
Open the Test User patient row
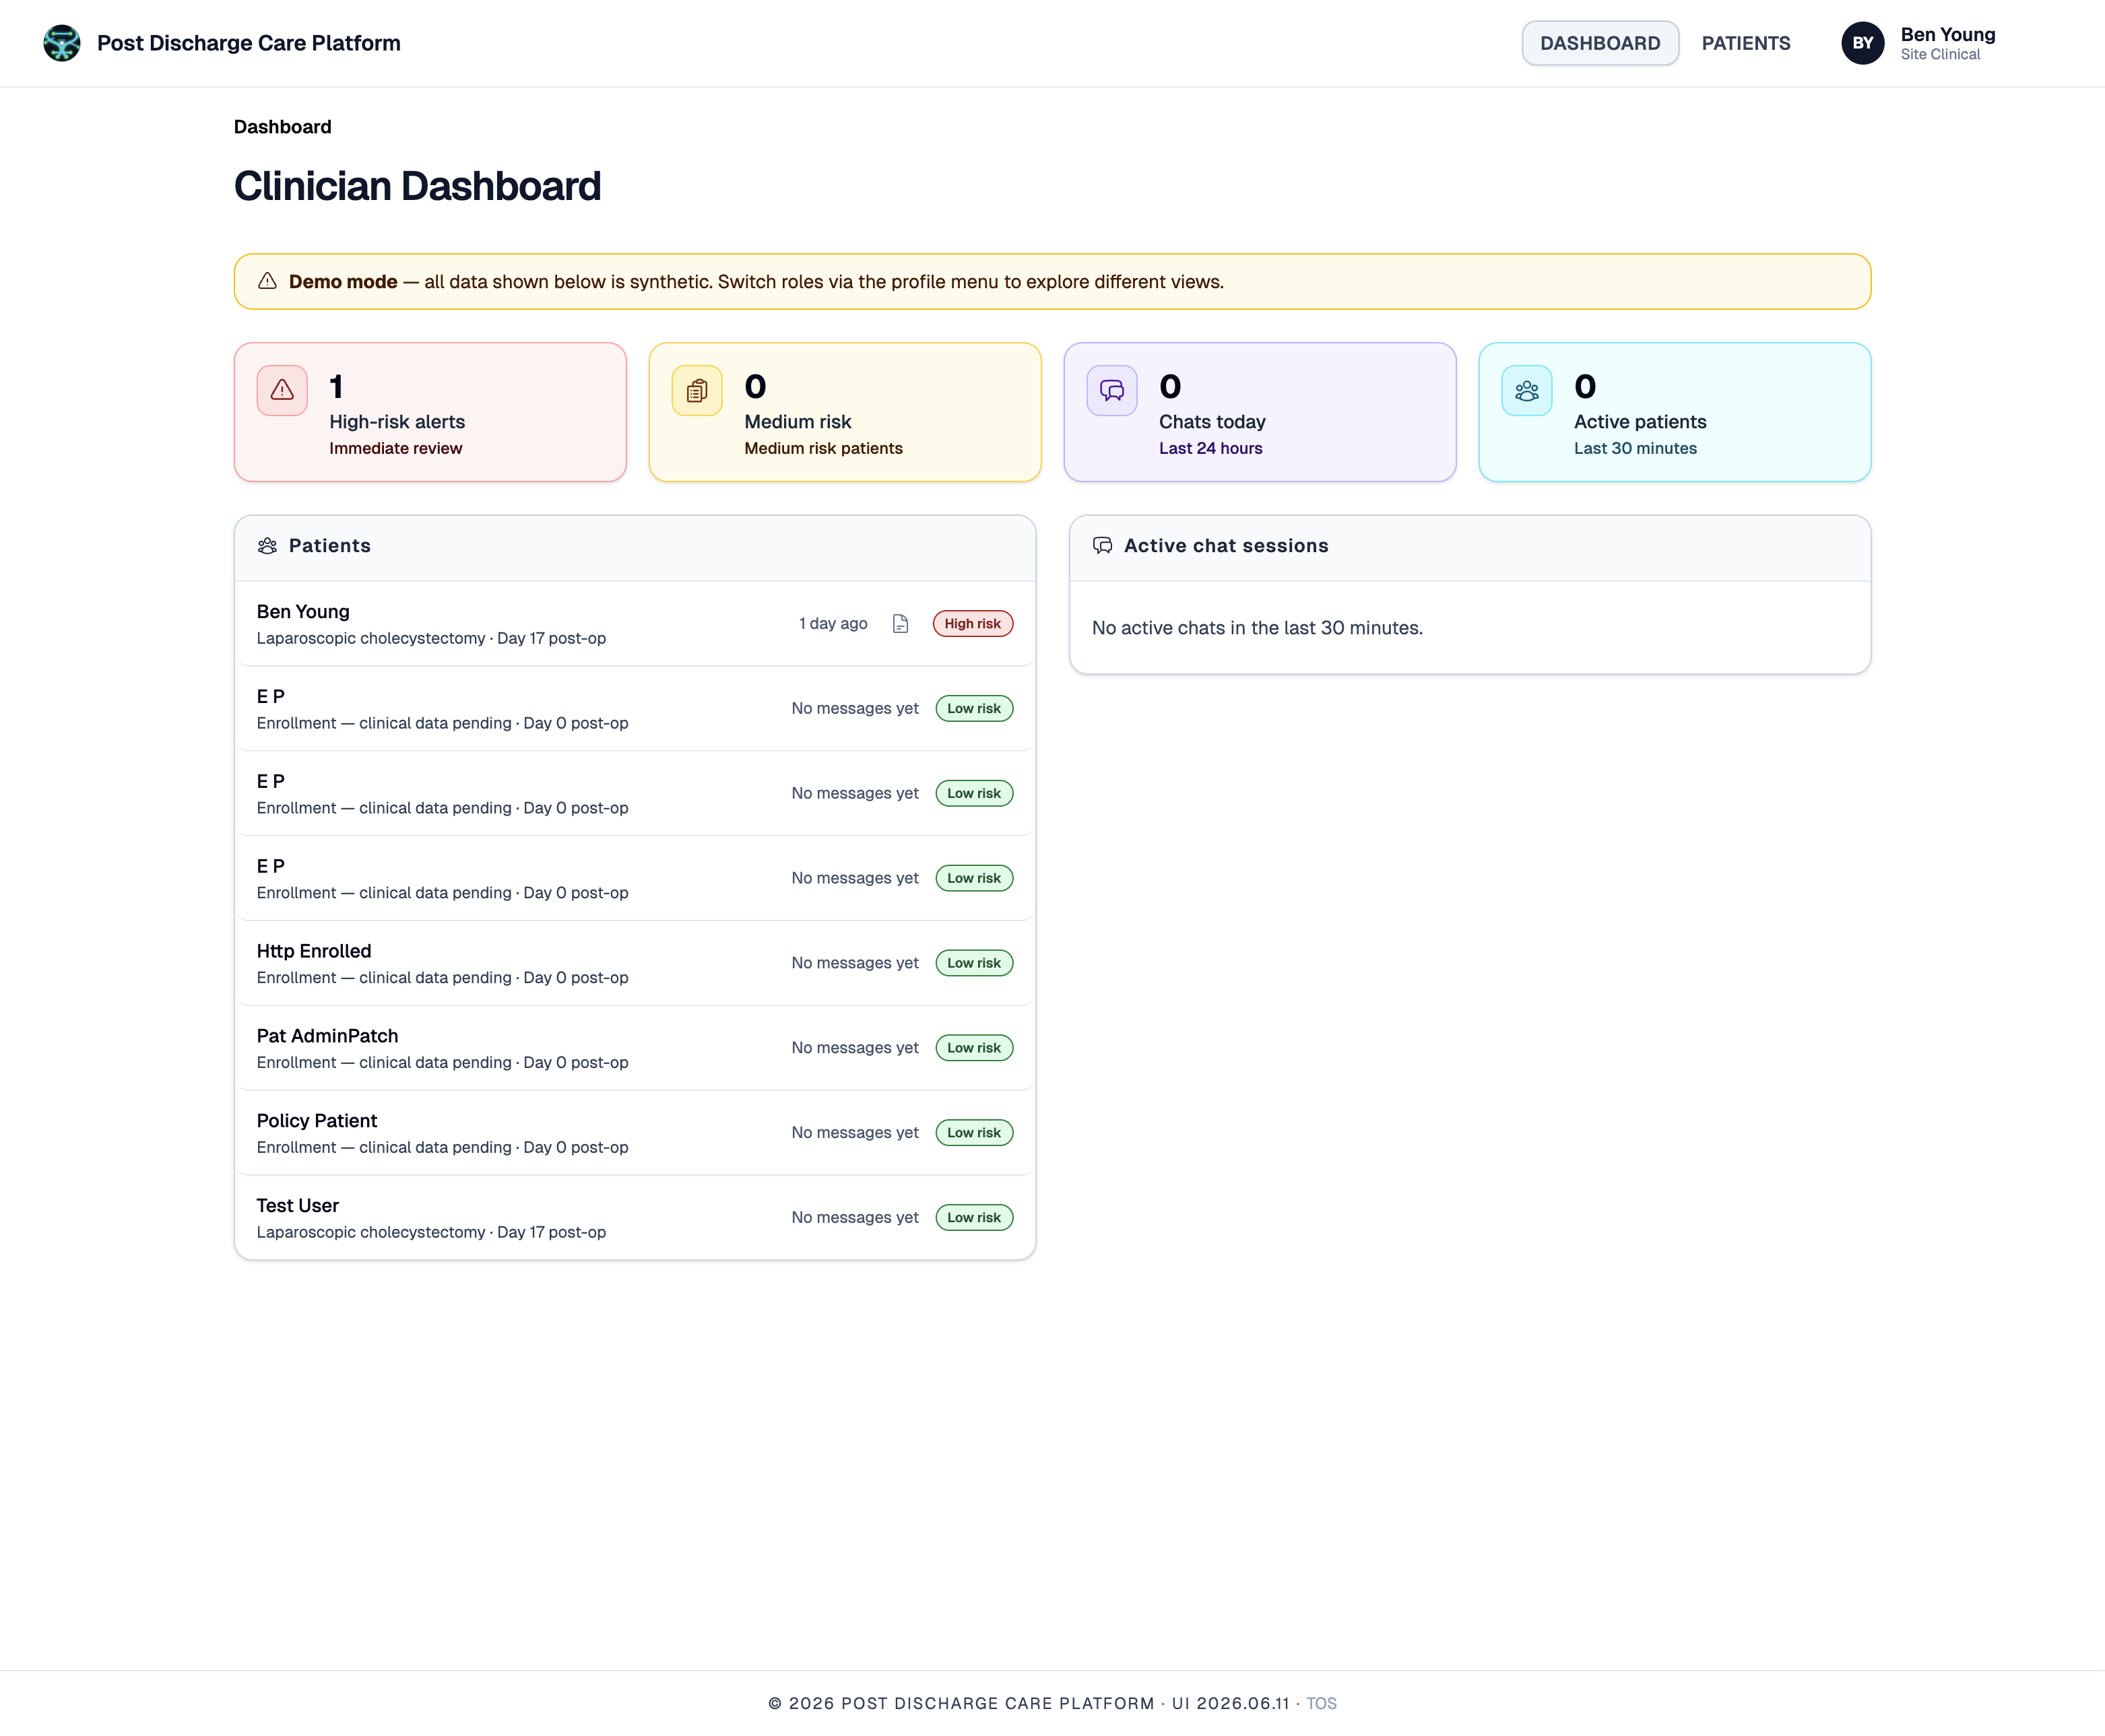pos(635,1218)
